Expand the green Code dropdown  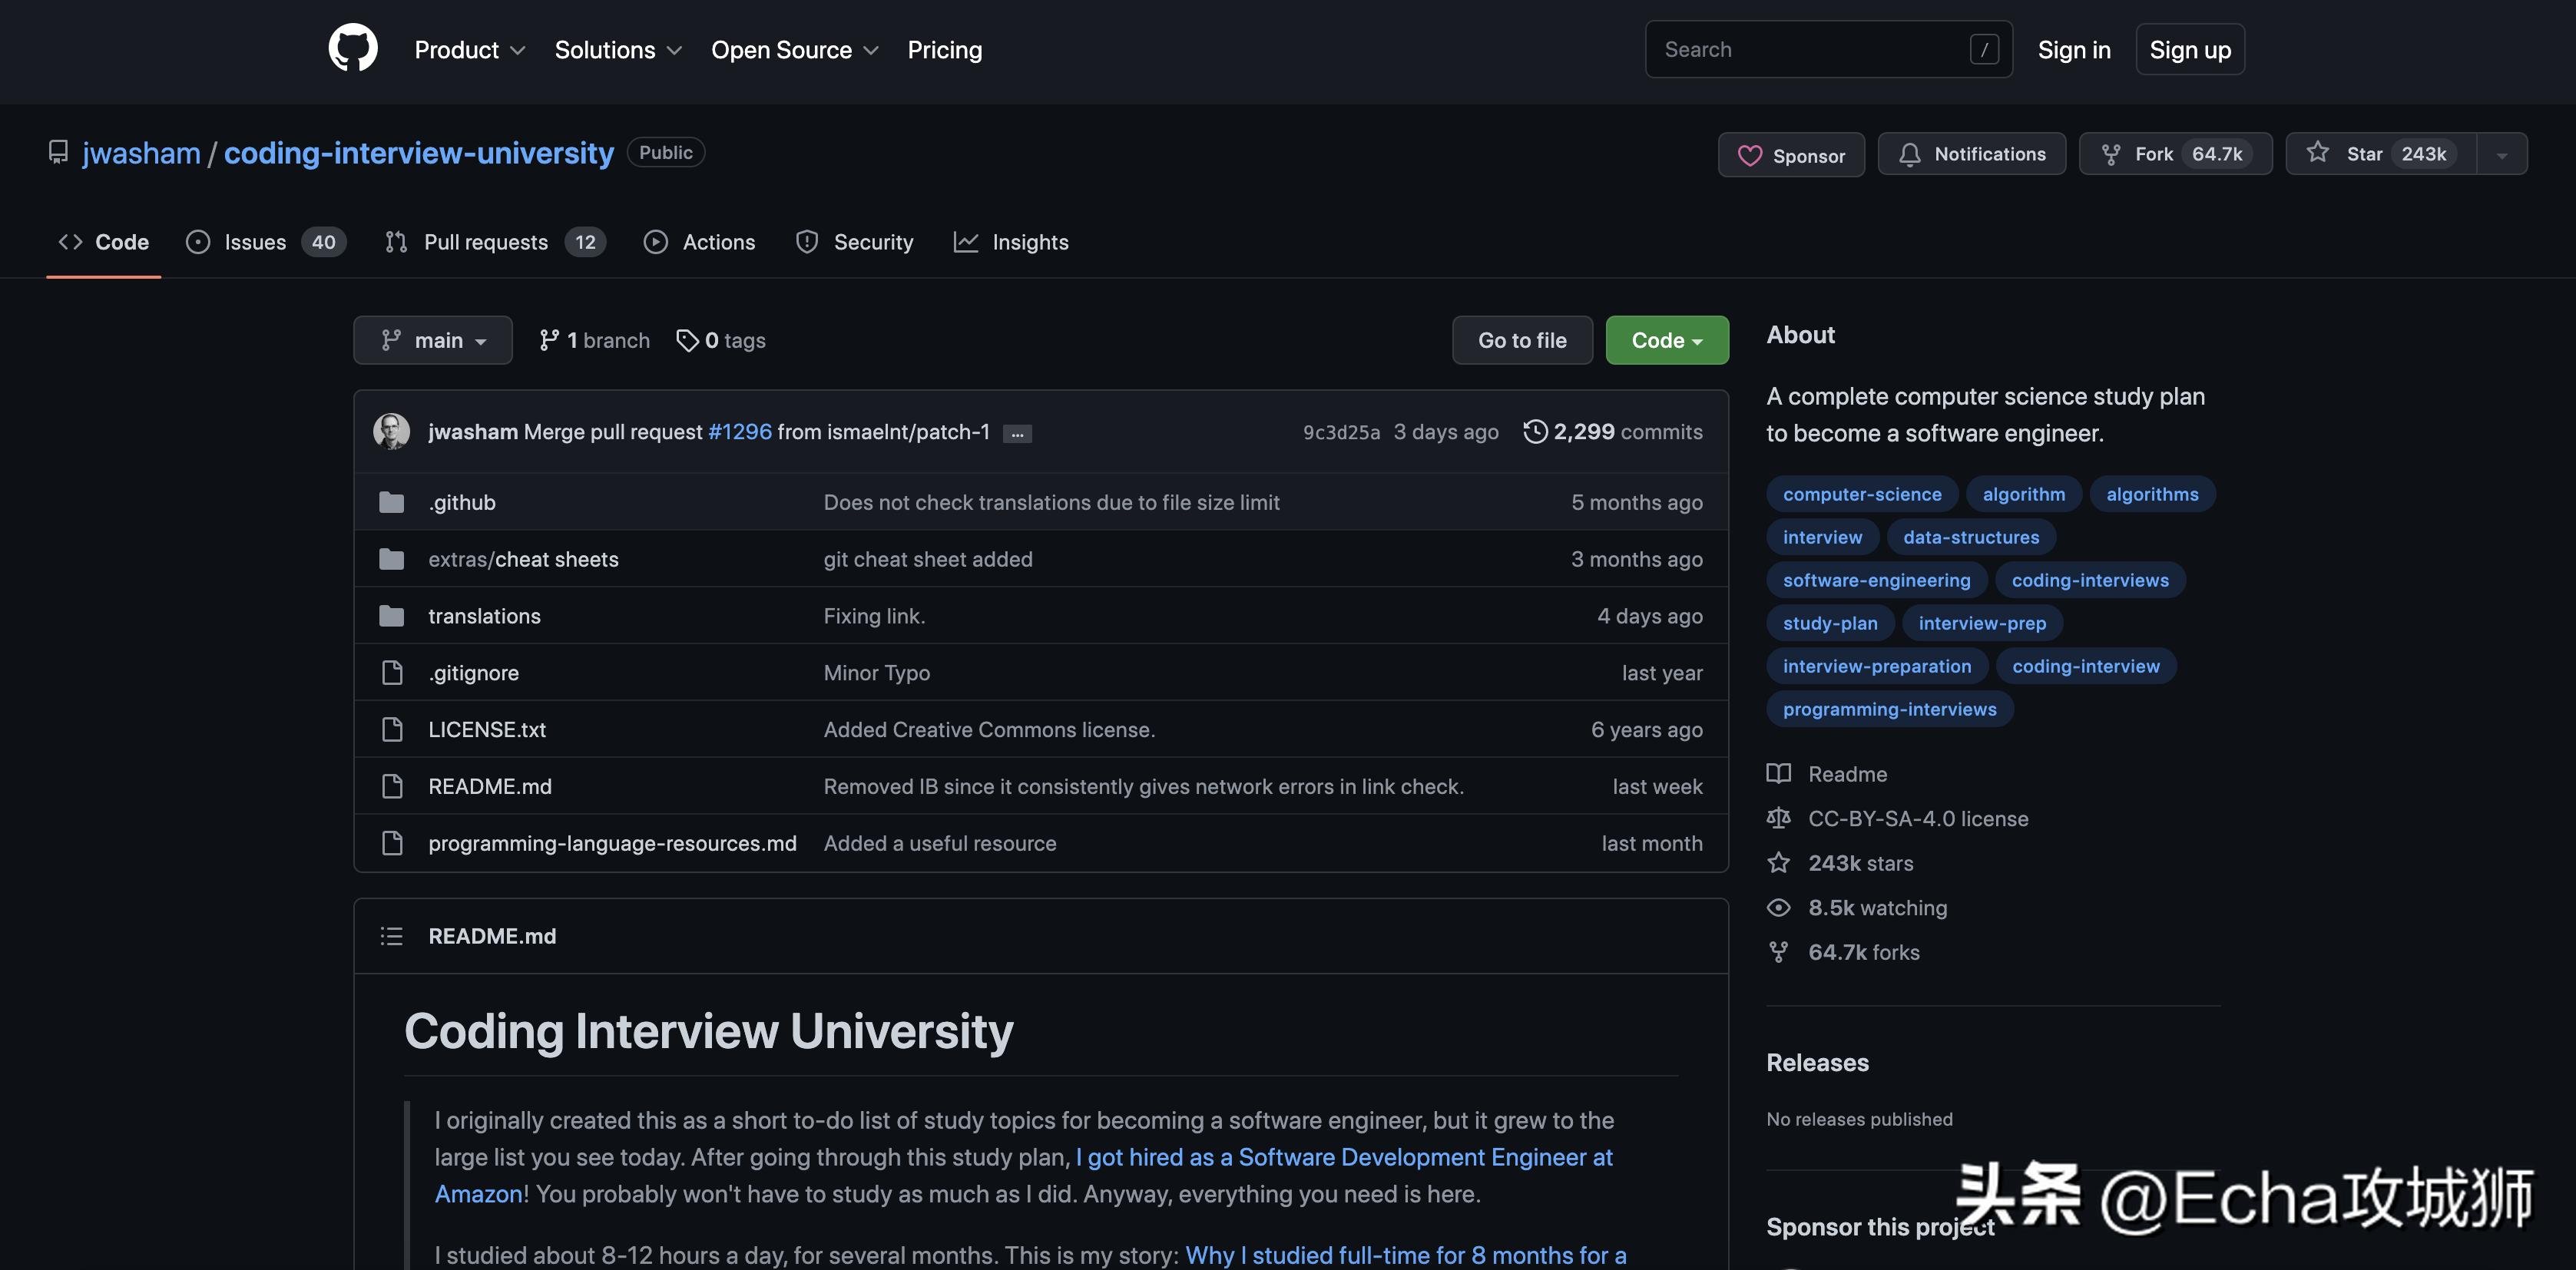coord(1666,340)
